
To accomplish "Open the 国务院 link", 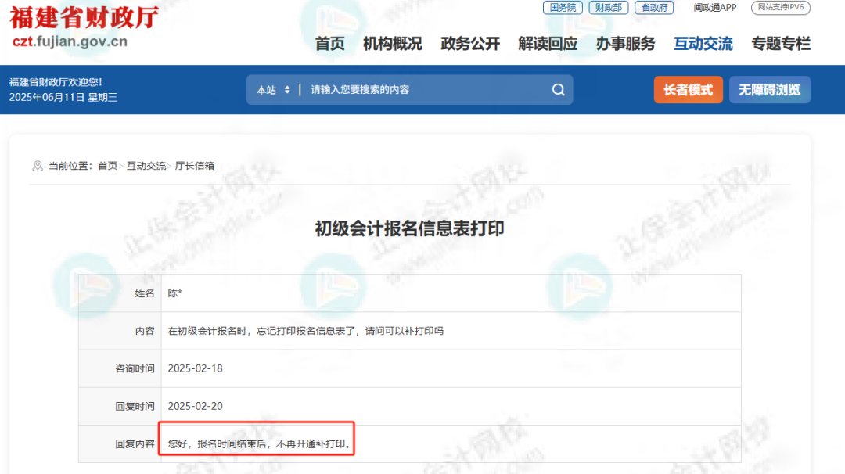I will tap(563, 8).
